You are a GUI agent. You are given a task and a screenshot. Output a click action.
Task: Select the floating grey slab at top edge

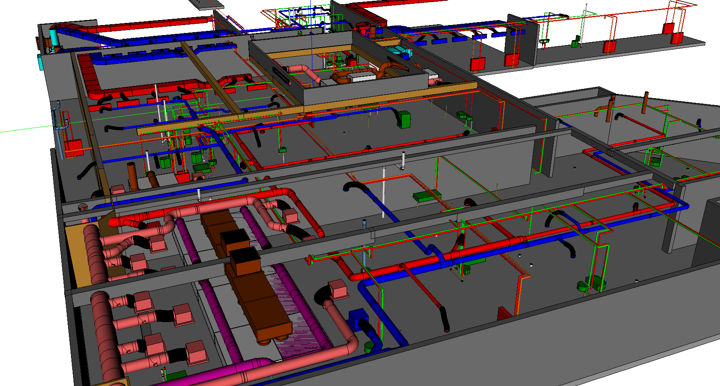(x=206, y=4)
